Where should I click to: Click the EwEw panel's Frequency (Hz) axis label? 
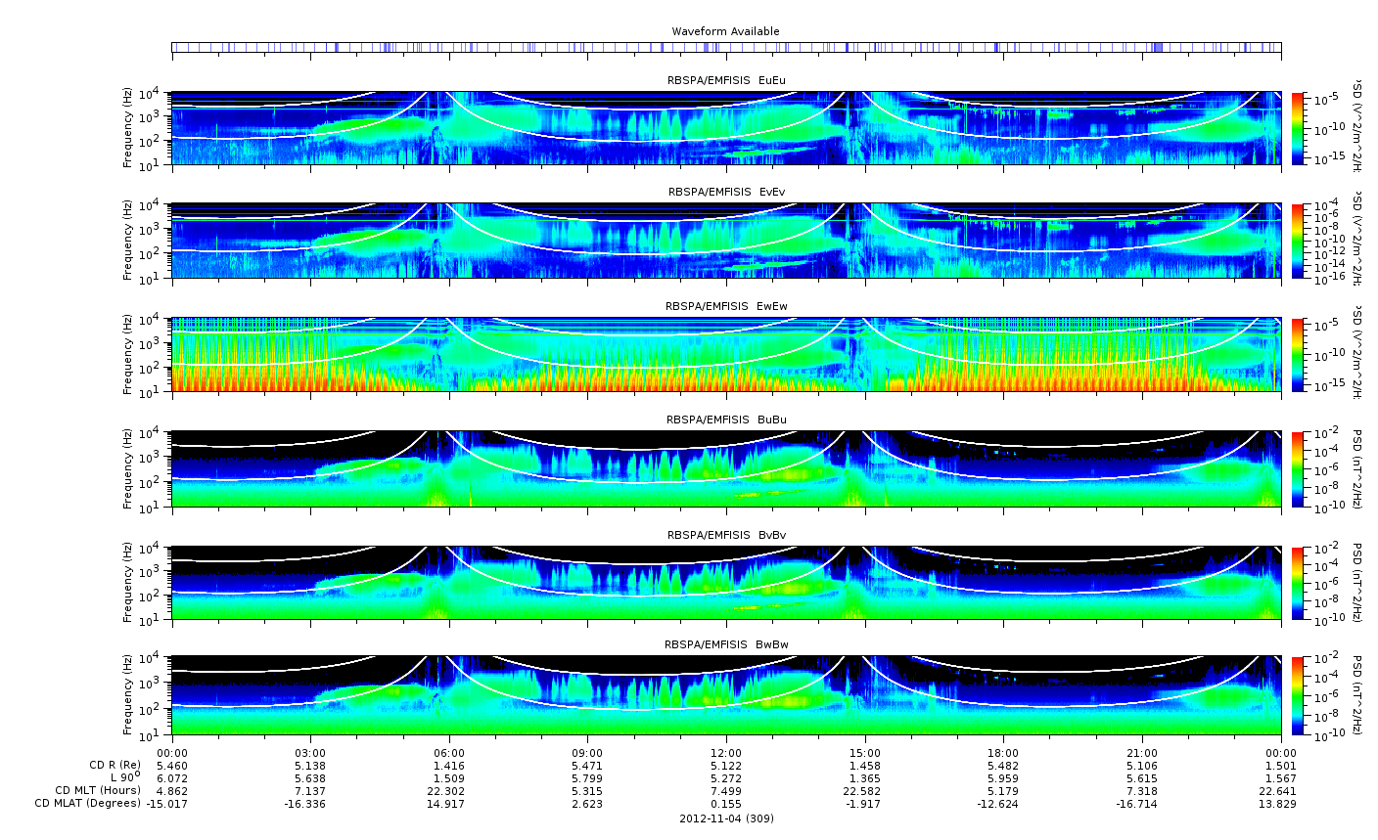pos(128,354)
